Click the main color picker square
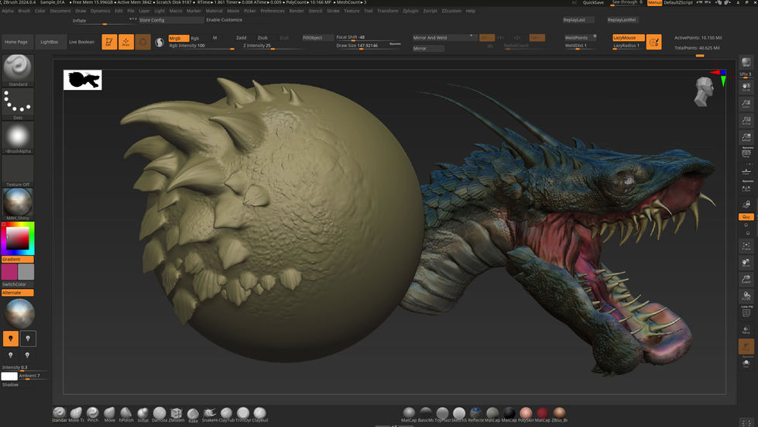 coord(17,239)
